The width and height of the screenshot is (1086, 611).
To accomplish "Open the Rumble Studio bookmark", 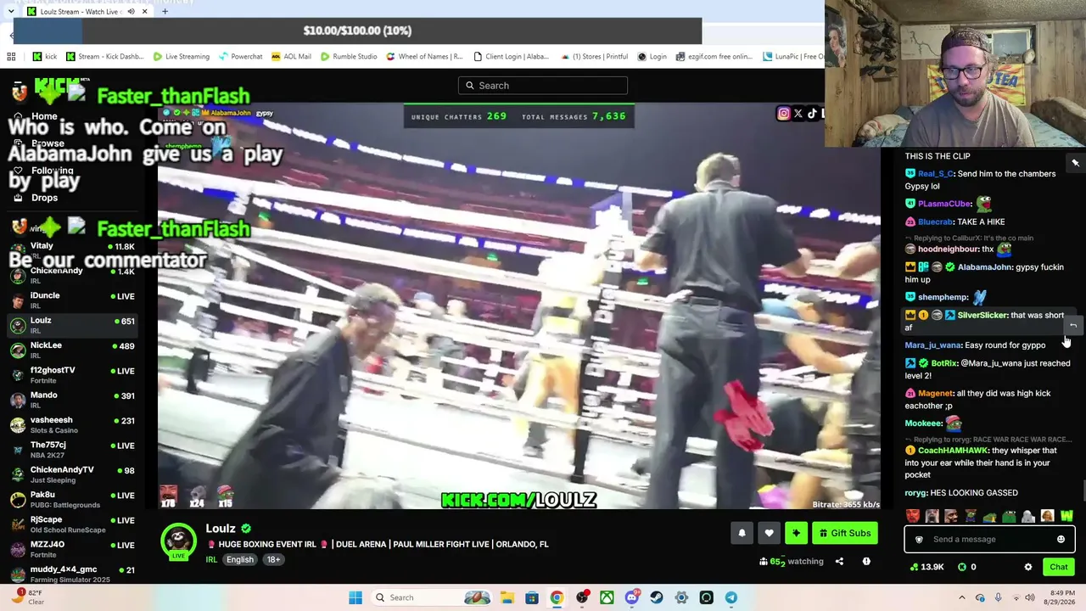I will [x=349, y=57].
